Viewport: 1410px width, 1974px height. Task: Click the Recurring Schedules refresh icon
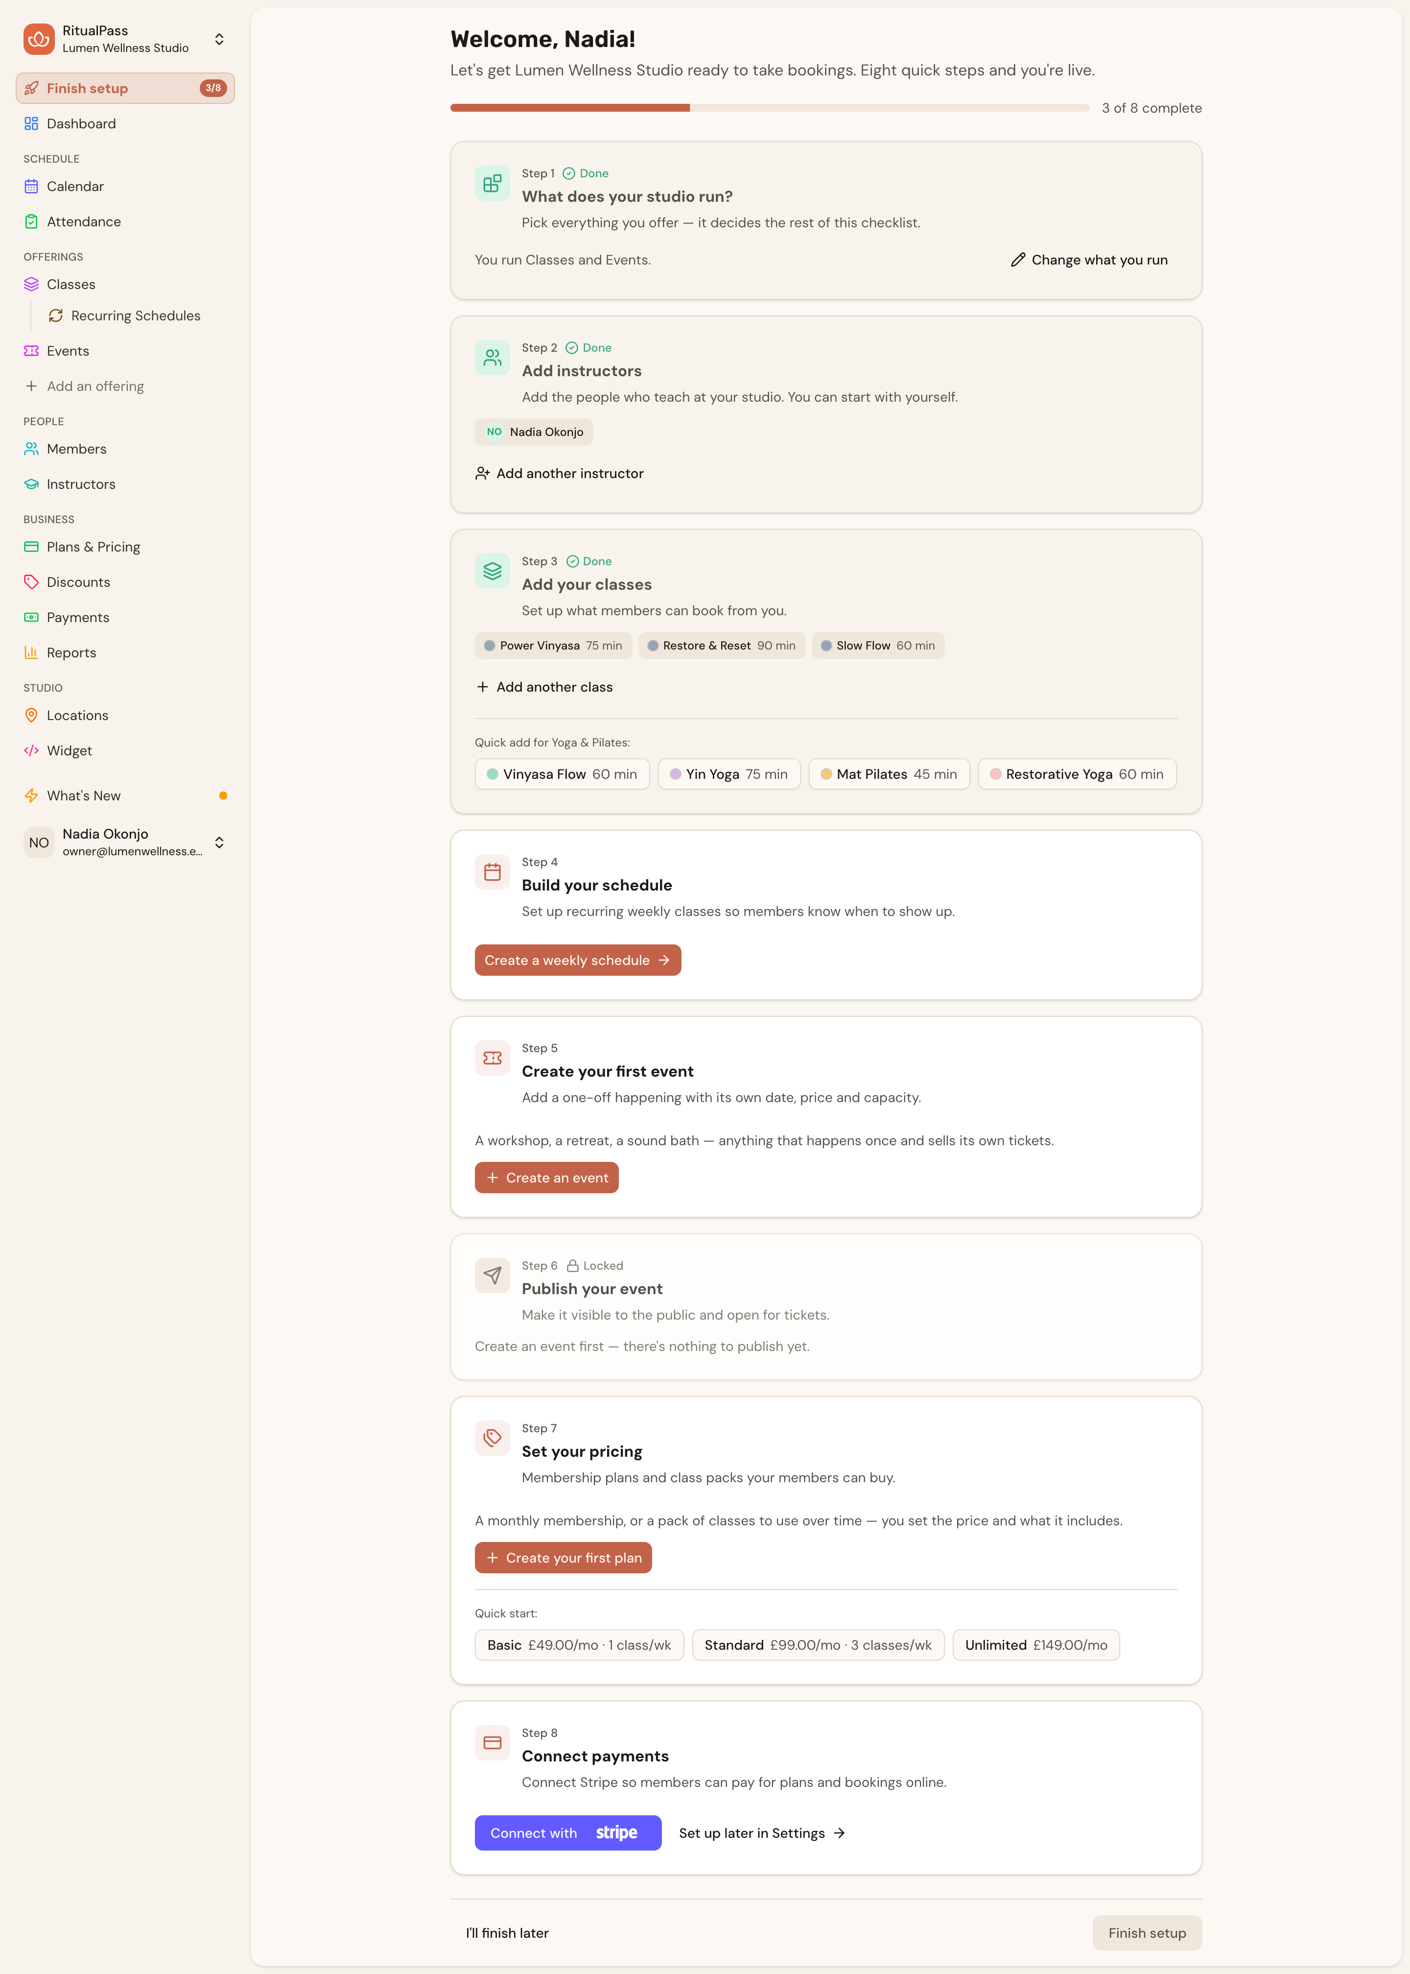55,315
